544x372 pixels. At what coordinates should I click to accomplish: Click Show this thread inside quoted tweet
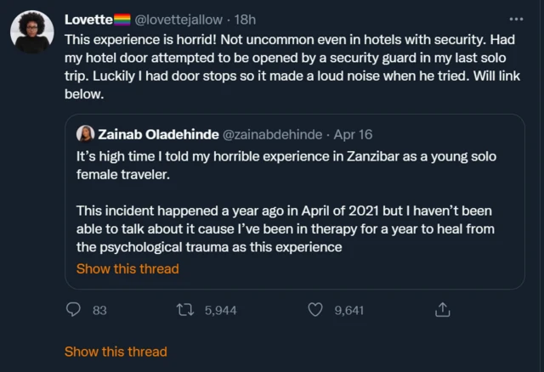pos(127,268)
